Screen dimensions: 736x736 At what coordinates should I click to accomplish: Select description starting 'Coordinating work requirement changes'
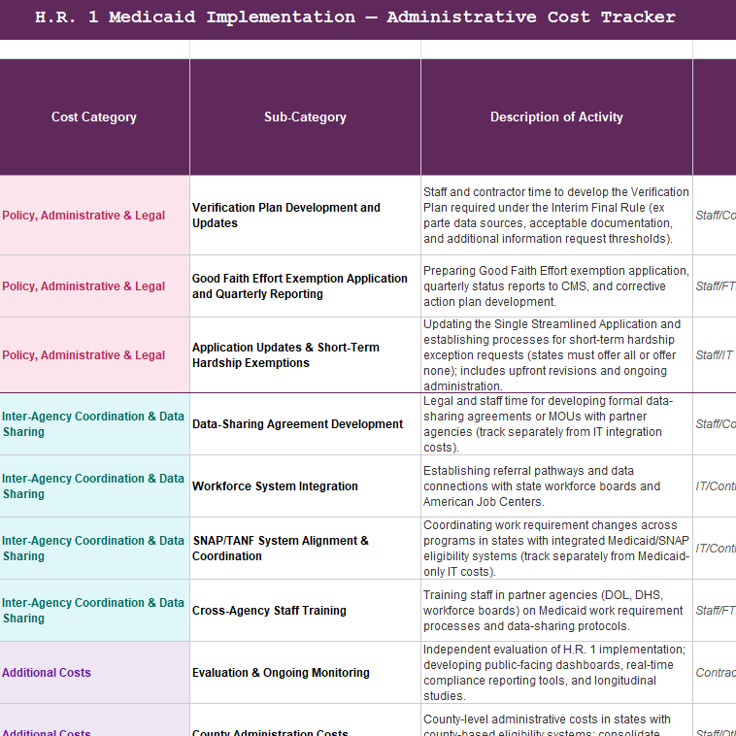556,549
